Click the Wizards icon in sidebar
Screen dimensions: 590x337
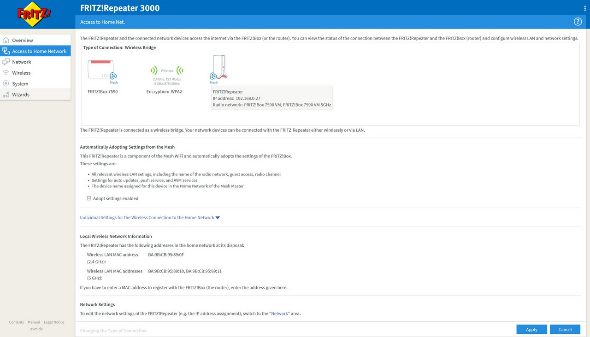click(x=6, y=94)
